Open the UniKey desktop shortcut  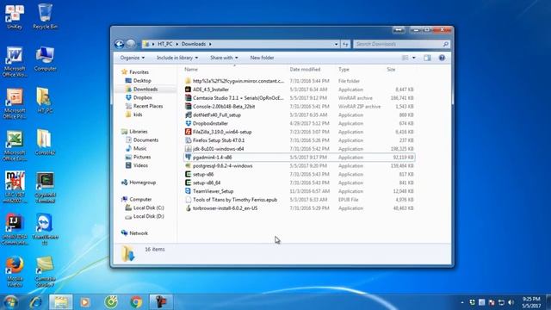(x=15, y=17)
